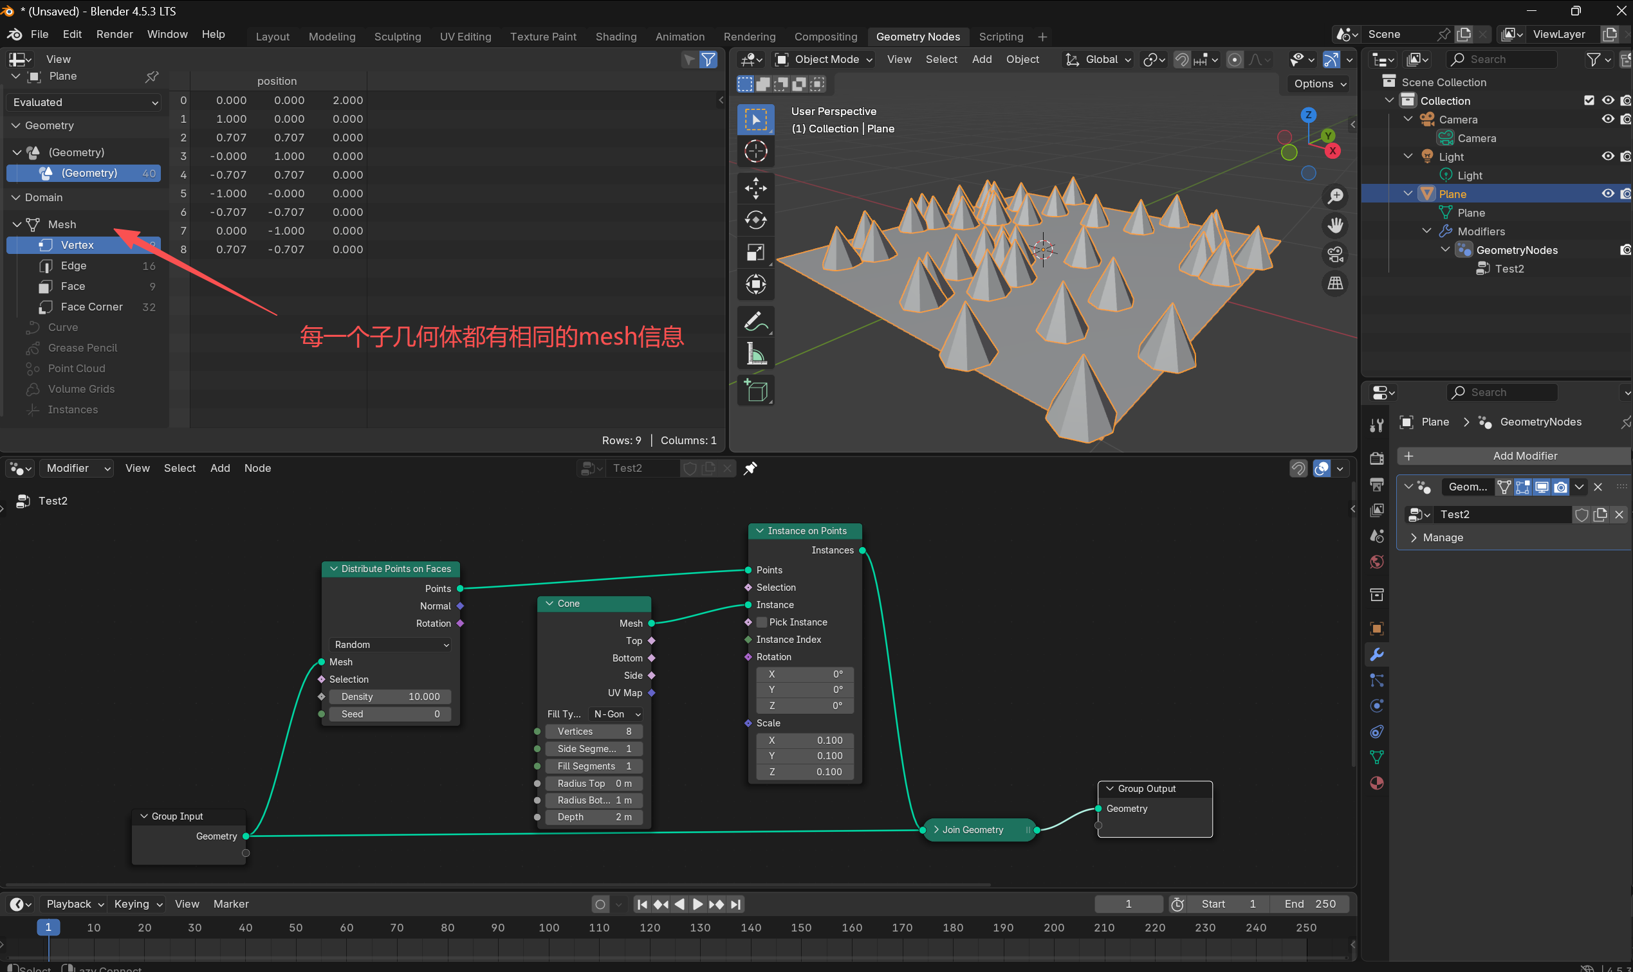Open the Random distribution method dropdown
This screenshot has width=1633, height=972.
[x=391, y=645]
